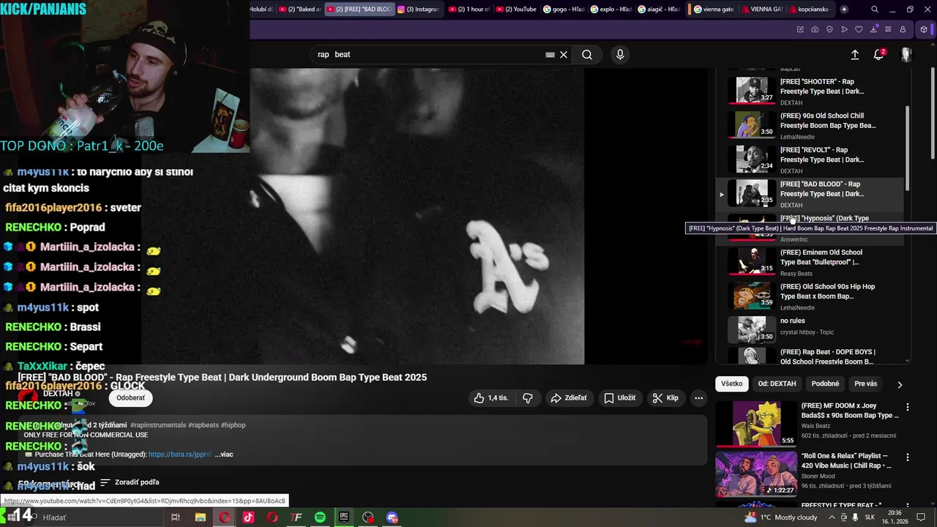The image size is (937, 527).
Task: Open the YouTube account avatar menu
Action: click(906, 55)
